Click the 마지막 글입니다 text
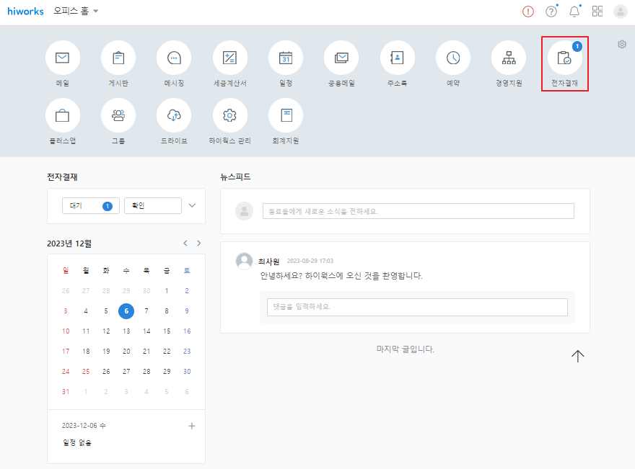635x469 pixels. [x=405, y=349]
